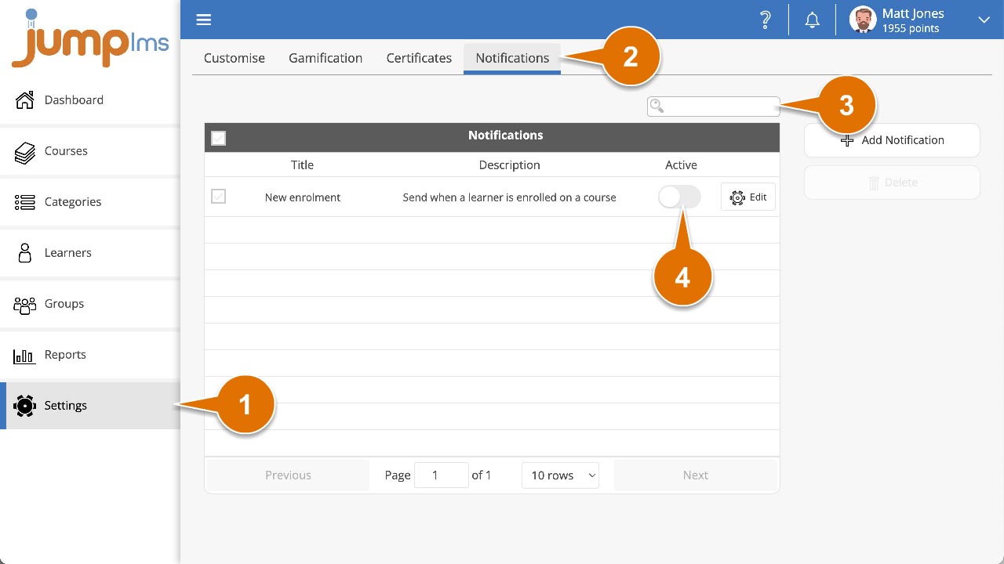Click the Description column header

[x=510, y=165]
